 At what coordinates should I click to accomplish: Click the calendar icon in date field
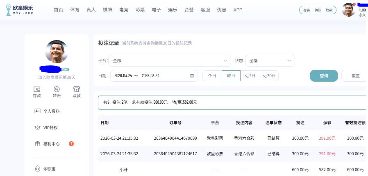tap(192, 76)
